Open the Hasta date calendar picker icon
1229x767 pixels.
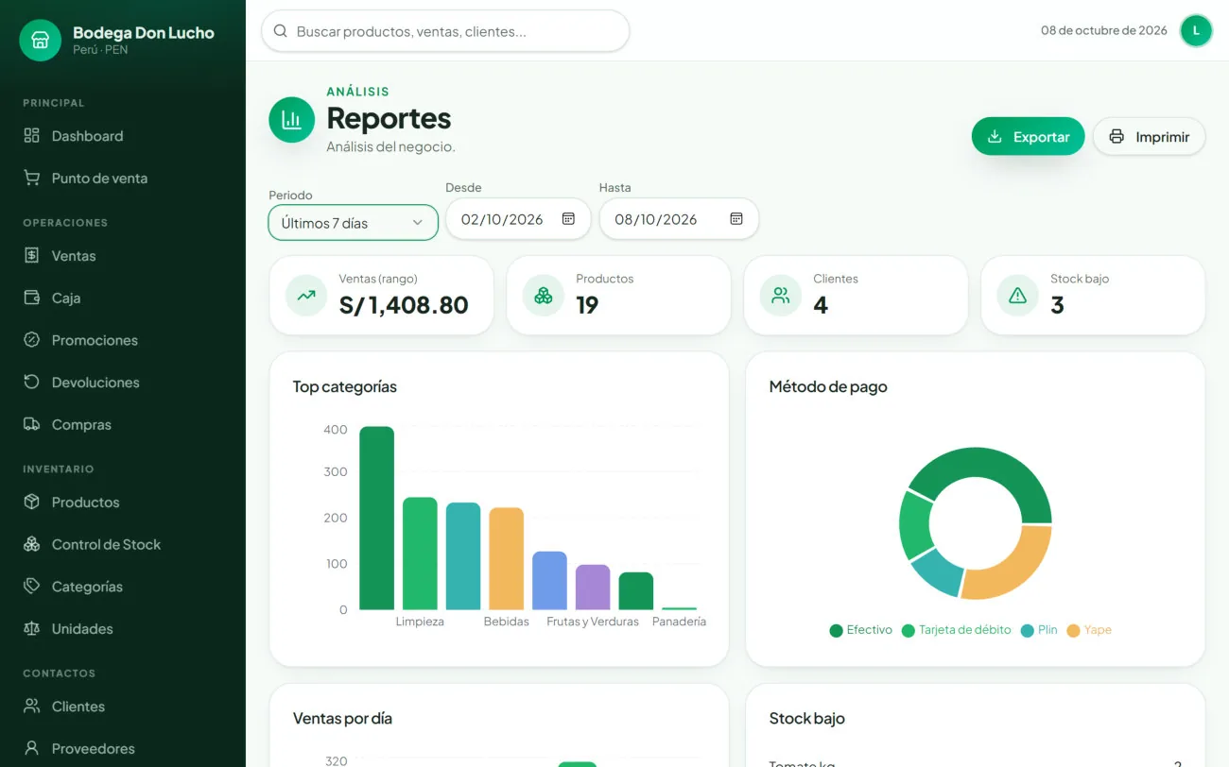[x=736, y=219]
